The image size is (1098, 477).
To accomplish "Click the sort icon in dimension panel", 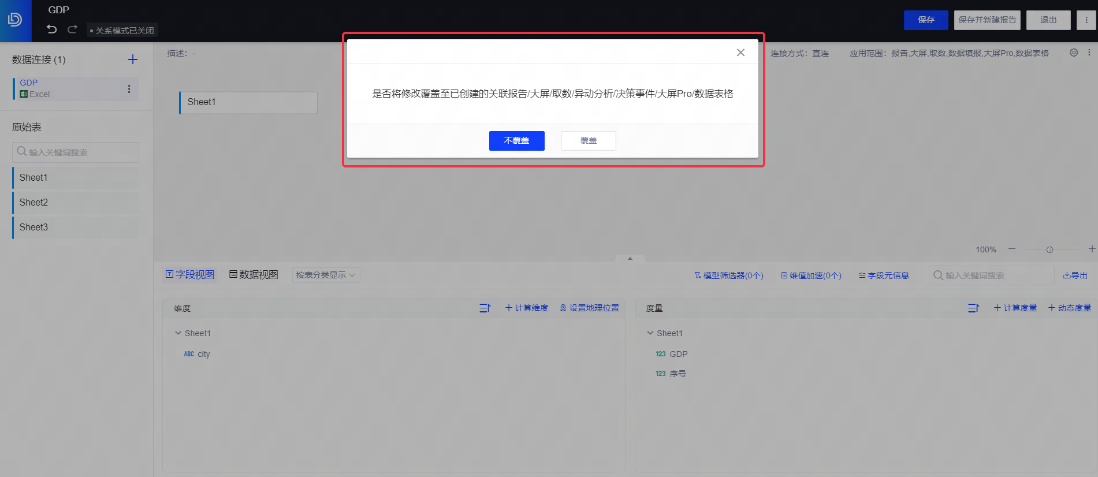I will (485, 308).
